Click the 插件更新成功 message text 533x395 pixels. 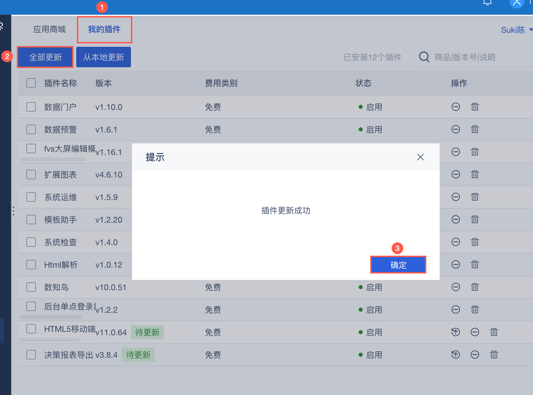286,211
